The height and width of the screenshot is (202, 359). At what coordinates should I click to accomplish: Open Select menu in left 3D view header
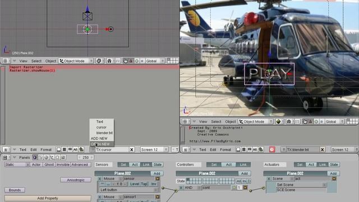coord(36,61)
